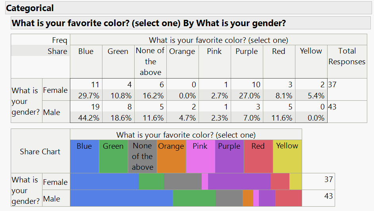Viewport: 374px width, 211px height.
Task: Select the Yellow legend swatch
Action: [x=287, y=156]
